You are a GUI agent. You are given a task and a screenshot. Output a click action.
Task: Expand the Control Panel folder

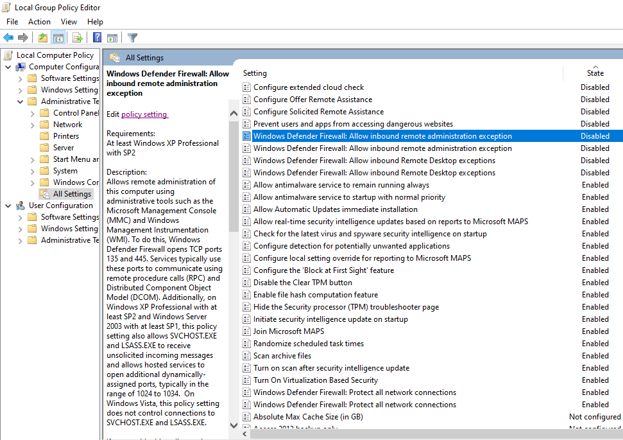33,114
